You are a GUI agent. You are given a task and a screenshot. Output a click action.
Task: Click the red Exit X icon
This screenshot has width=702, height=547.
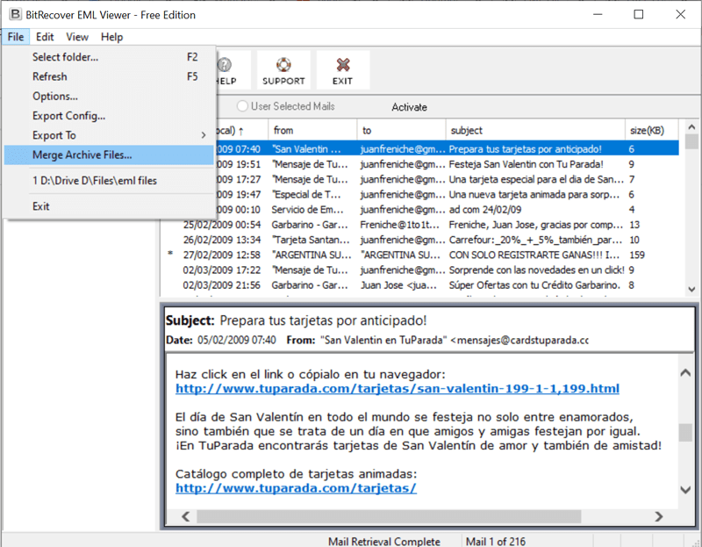(x=343, y=65)
